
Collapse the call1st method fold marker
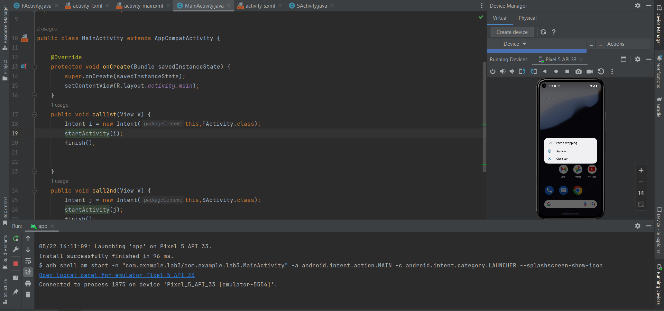pos(35,114)
